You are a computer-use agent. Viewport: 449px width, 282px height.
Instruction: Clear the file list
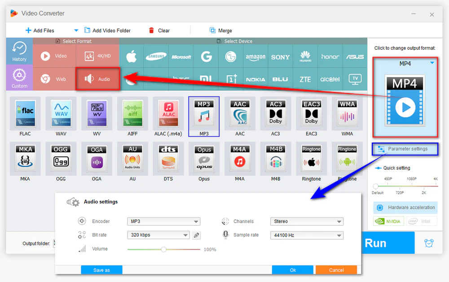coord(159,30)
